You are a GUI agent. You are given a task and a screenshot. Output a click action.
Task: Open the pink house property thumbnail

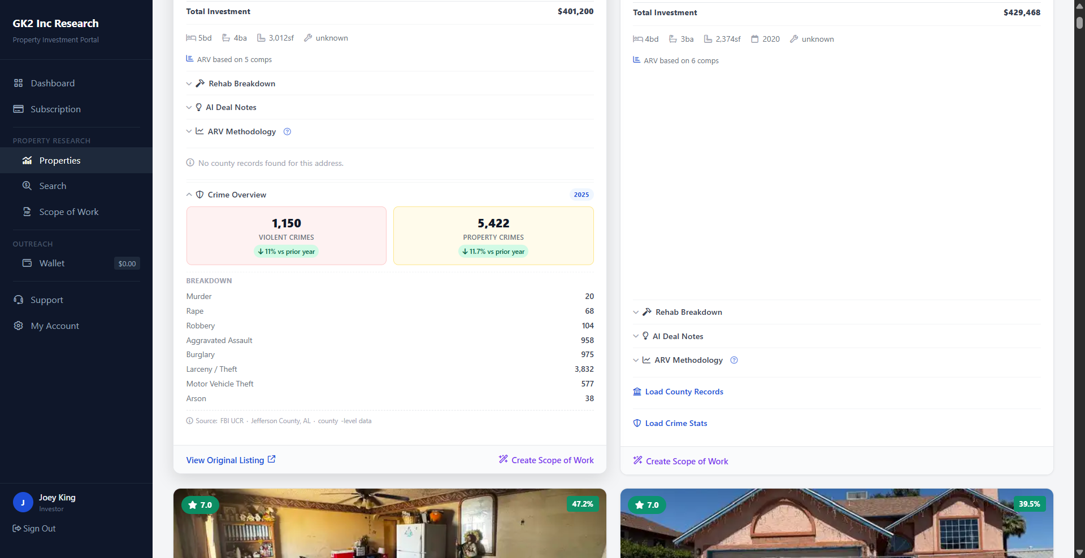tap(836, 525)
